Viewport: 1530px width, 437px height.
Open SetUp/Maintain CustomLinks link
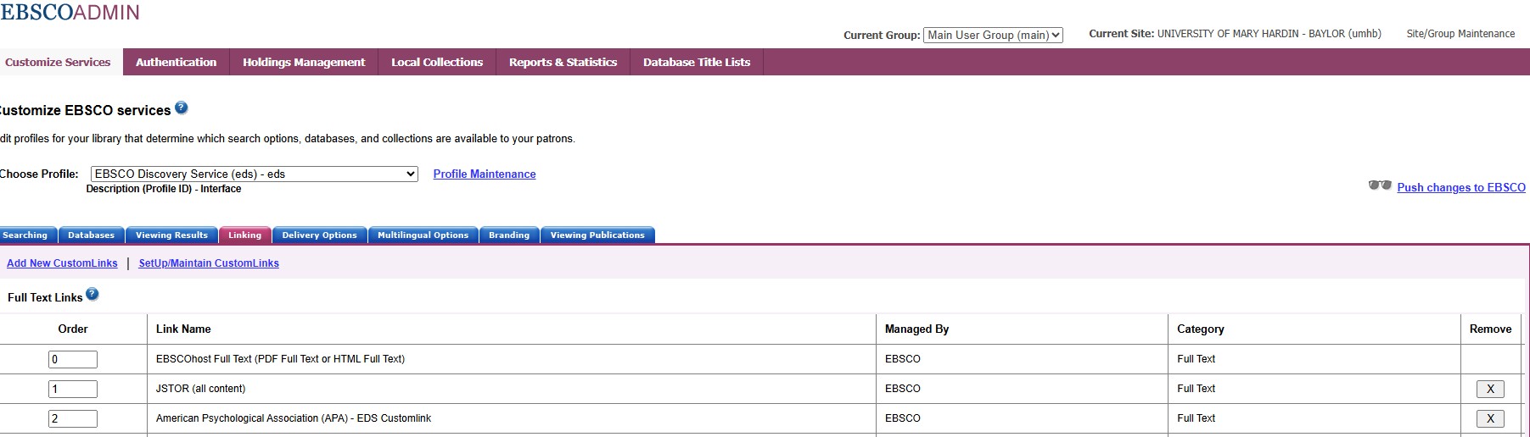(209, 263)
